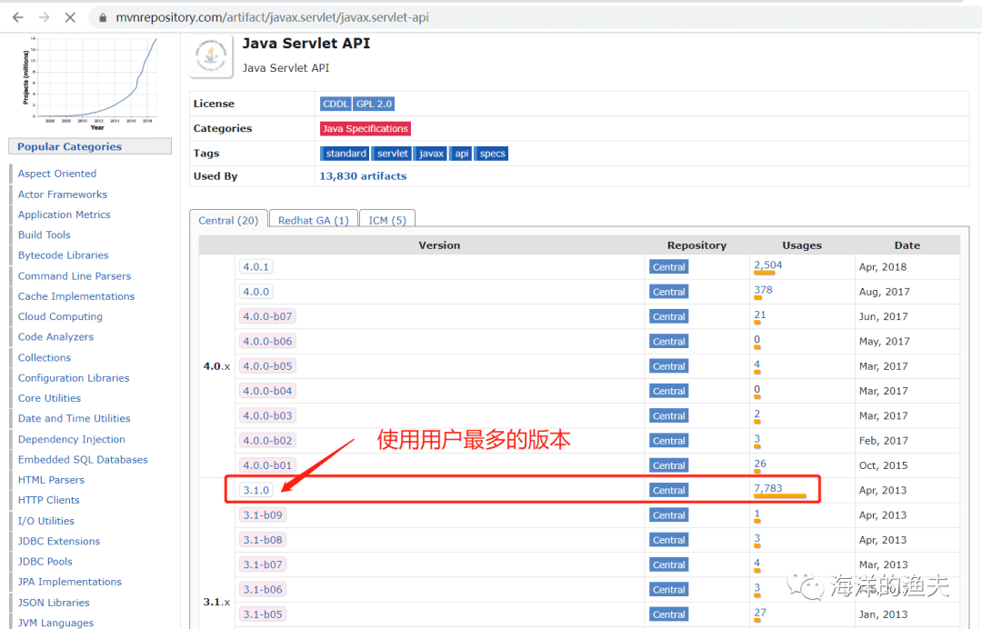The width and height of the screenshot is (982, 629).
Task: Open the Central (20) tab
Action: pos(228,219)
